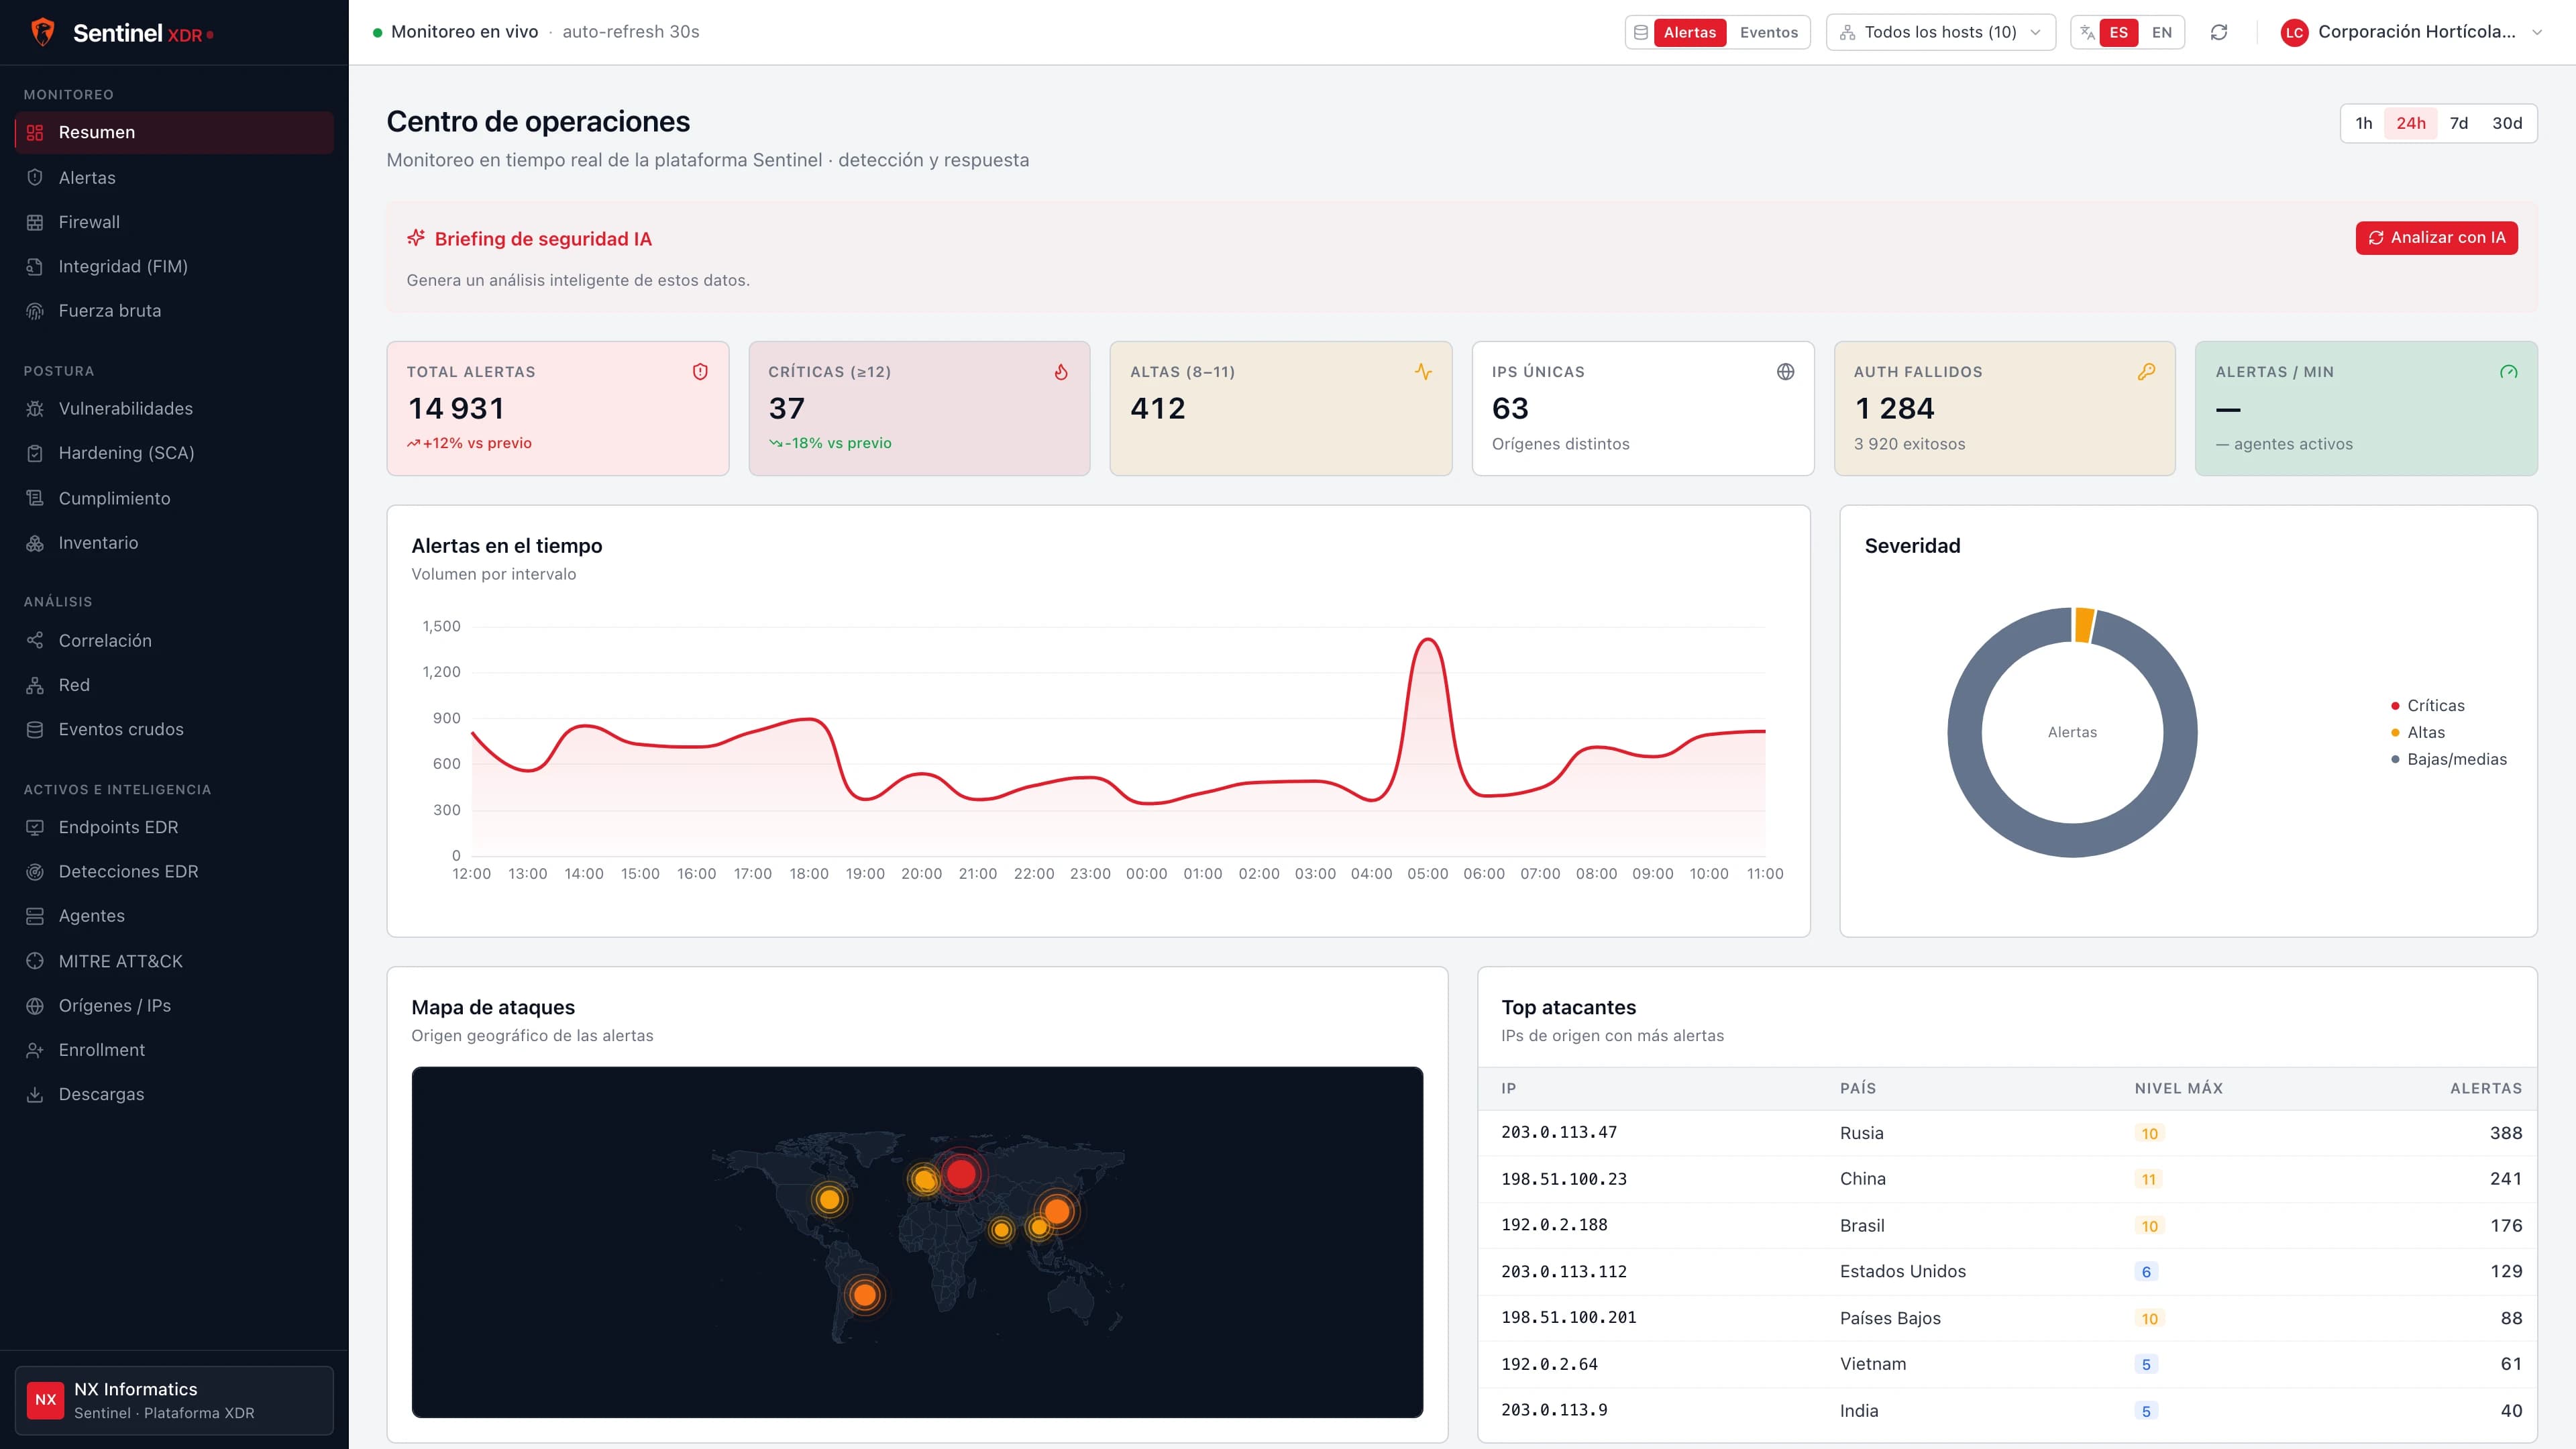Image resolution: width=2576 pixels, height=1449 pixels.
Task: Click the LC avatar in top bar
Action: point(2294,32)
